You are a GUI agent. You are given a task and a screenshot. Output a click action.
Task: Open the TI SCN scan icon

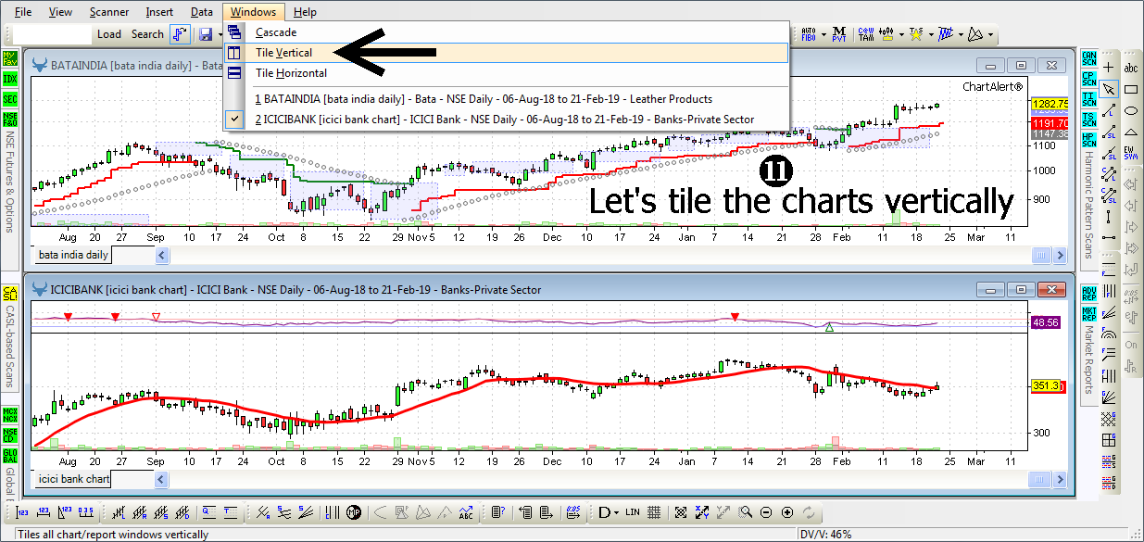point(1088,99)
